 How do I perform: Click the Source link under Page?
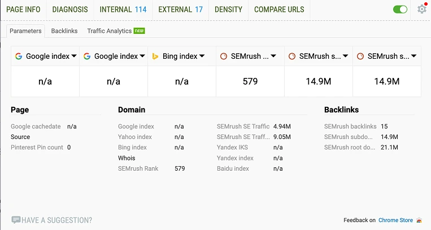click(x=20, y=137)
